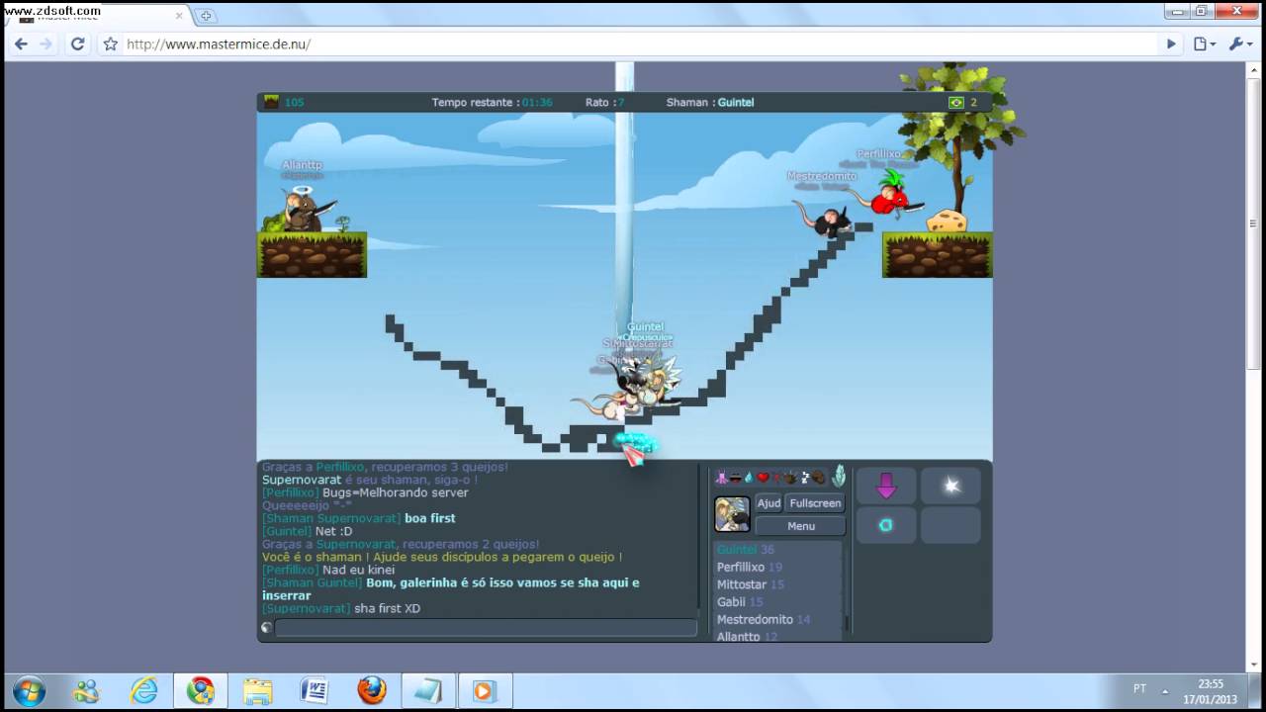Open the page menu dropdown
Screen dimensions: 1266x712
[x=1204, y=44]
